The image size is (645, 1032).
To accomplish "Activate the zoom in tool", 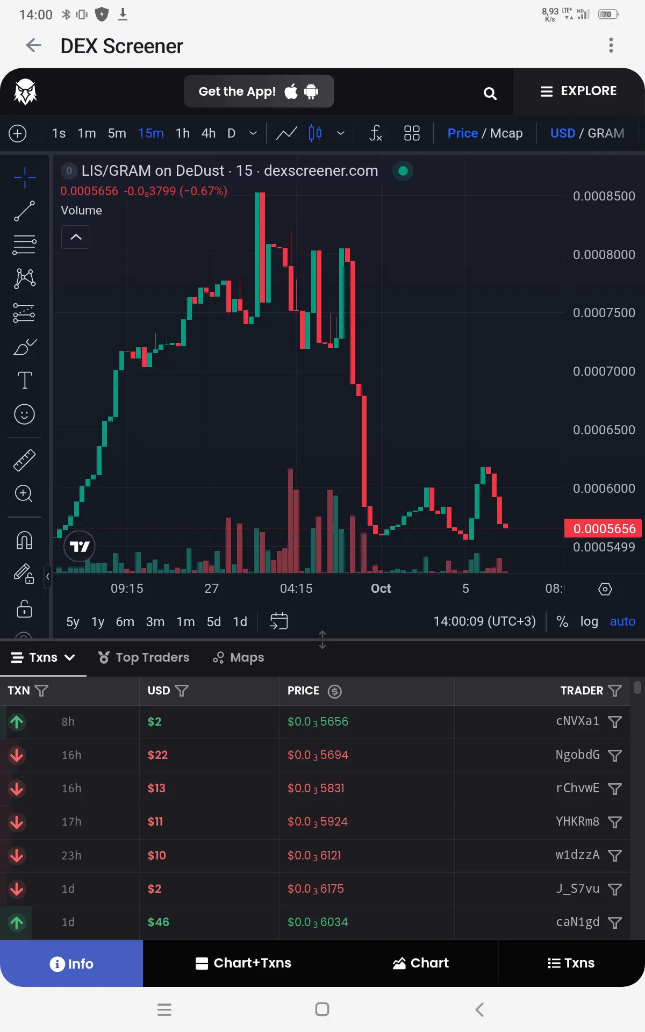I will [x=25, y=493].
